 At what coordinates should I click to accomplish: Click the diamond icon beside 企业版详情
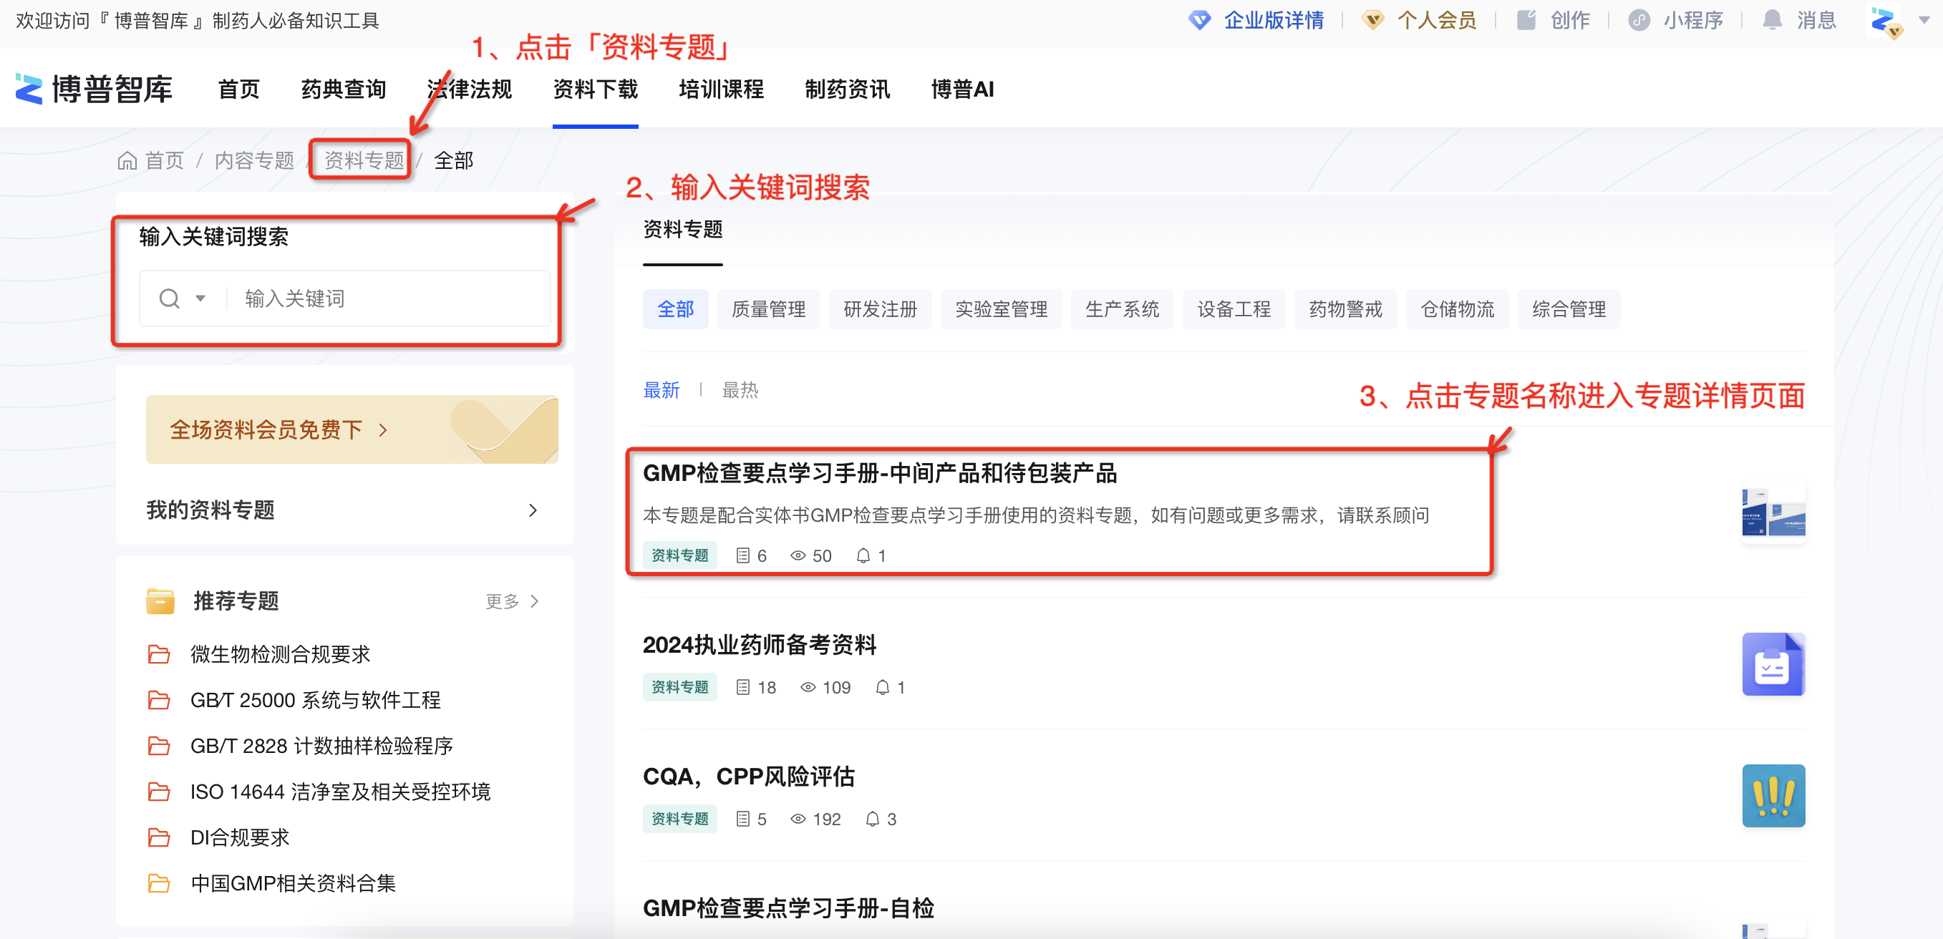1199,20
